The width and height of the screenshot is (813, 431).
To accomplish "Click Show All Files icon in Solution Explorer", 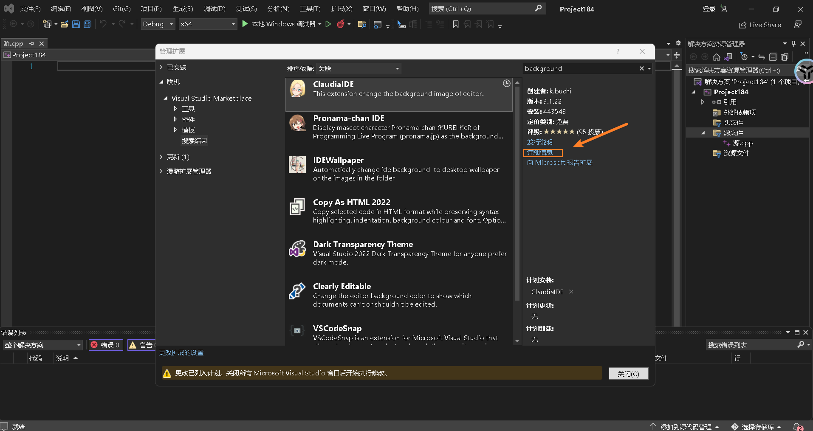I will 785,57.
